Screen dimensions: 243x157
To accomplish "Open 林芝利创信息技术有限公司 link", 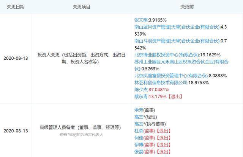I will pos(161,82).
